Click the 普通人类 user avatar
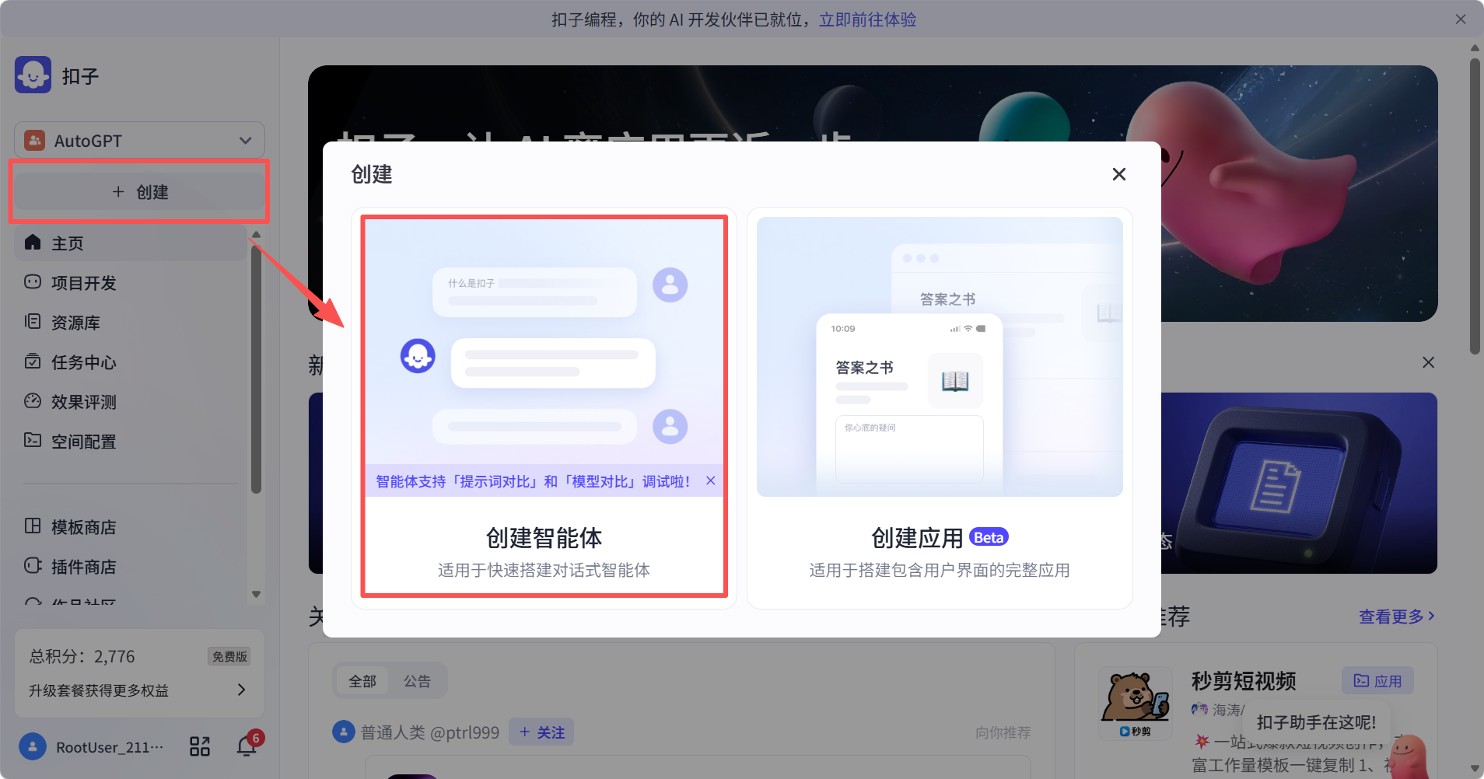The image size is (1484, 779). pyautogui.click(x=344, y=732)
